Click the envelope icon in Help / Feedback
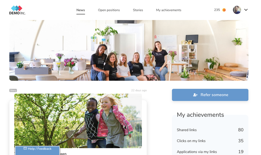Image resolution: width=261 pixels, height=155 pixels. (x=25, y=148)
